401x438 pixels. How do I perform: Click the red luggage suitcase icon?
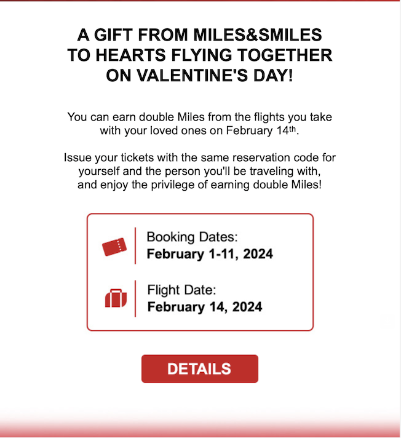[116, 298]
